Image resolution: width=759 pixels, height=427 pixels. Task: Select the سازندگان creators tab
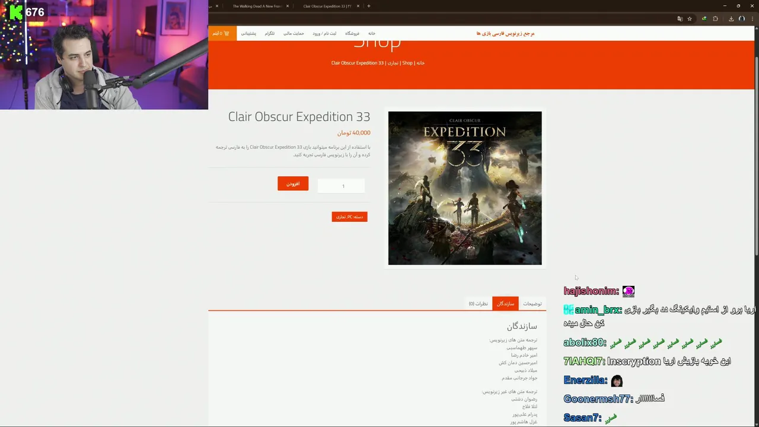coord(505,304)
